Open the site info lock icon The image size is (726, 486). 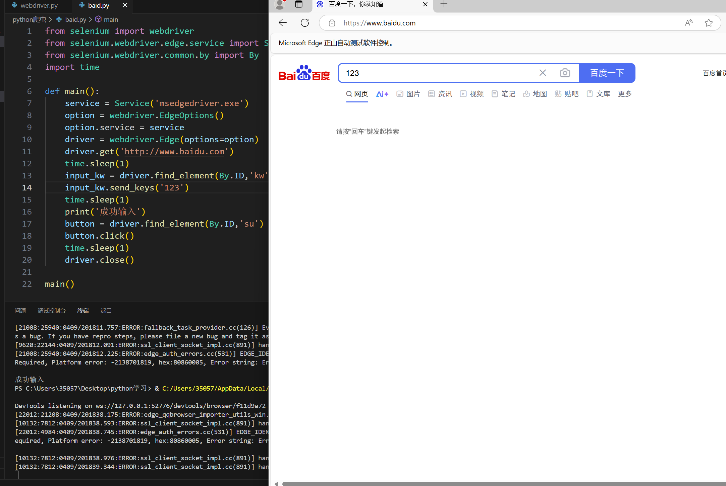pos(332,23)
